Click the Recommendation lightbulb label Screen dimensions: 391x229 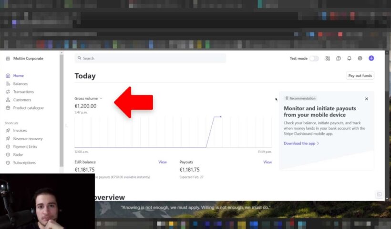click(x=300, y=98)
